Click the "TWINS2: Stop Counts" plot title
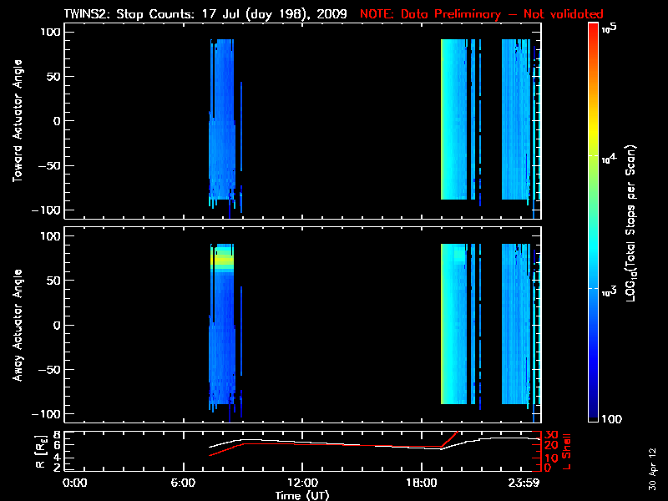668x501 pixels. [x=205, y=14]
